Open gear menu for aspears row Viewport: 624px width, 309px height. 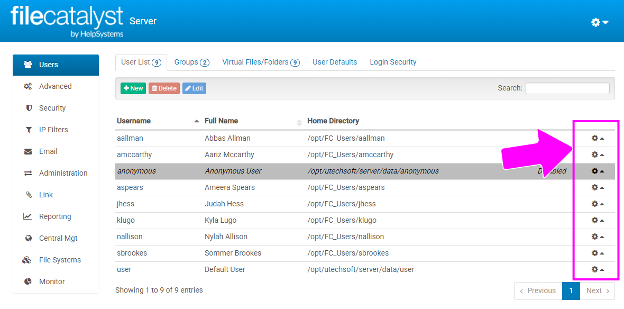[598, 187]
